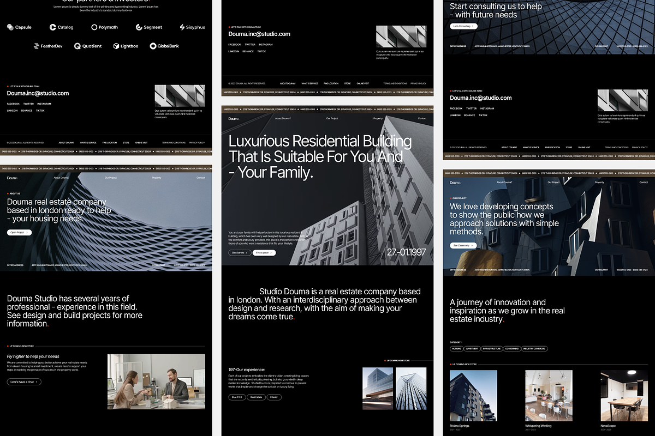
Task: Click the Instagram link in the footer under the consulting banner
Action: [x=487, y=108]
